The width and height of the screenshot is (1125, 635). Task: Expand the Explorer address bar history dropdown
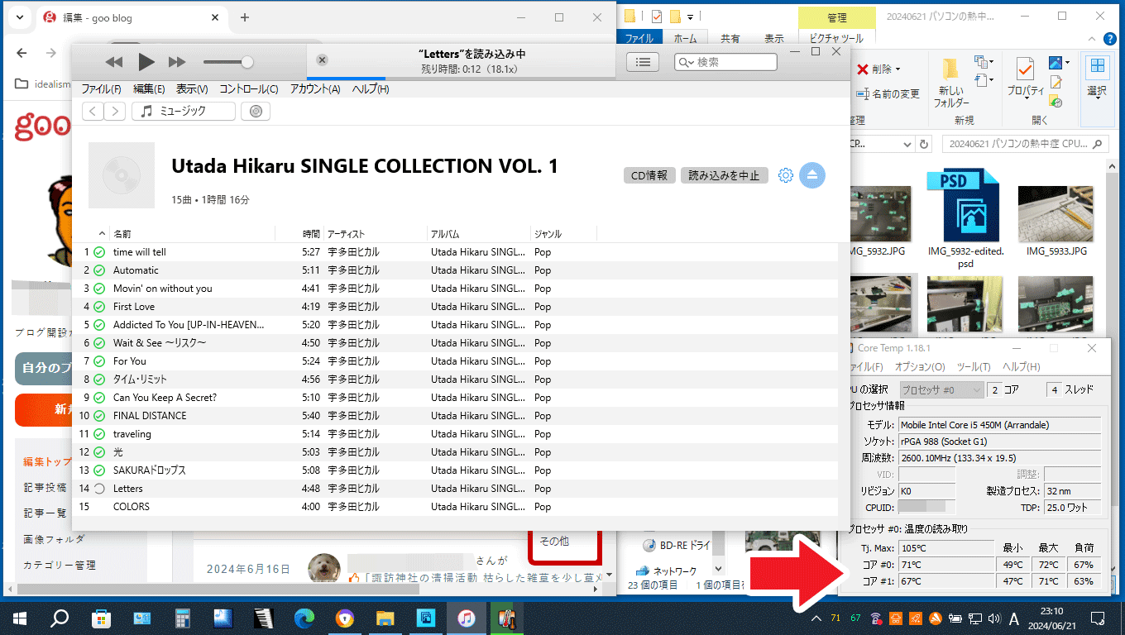point(908,144)
